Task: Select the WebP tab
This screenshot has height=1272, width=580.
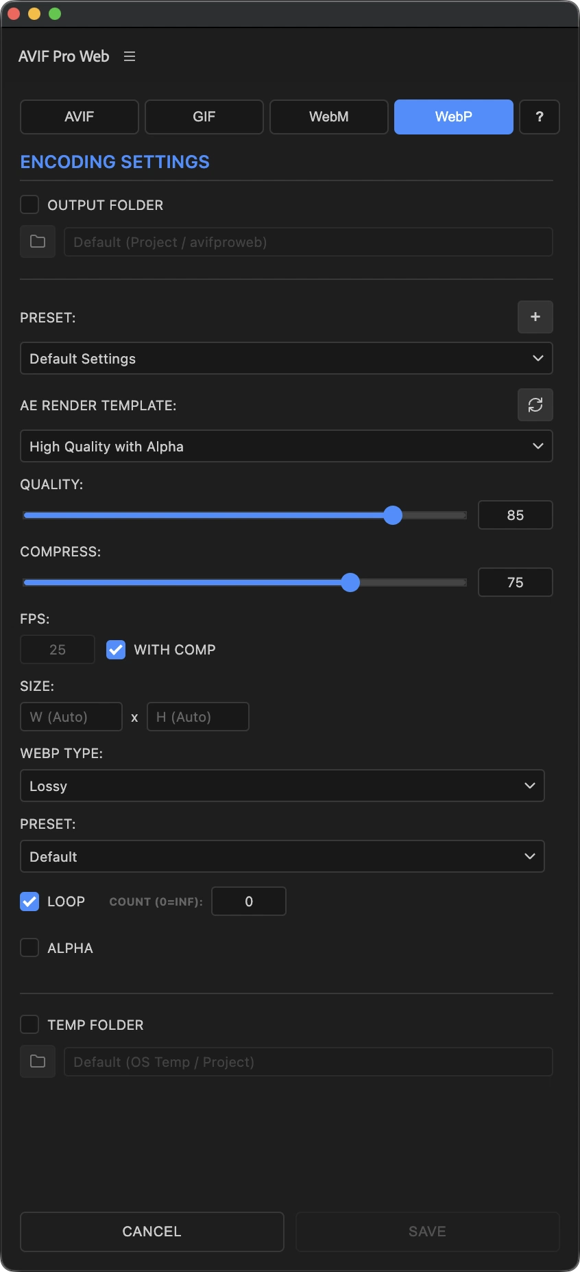Action: coord(454,117)
